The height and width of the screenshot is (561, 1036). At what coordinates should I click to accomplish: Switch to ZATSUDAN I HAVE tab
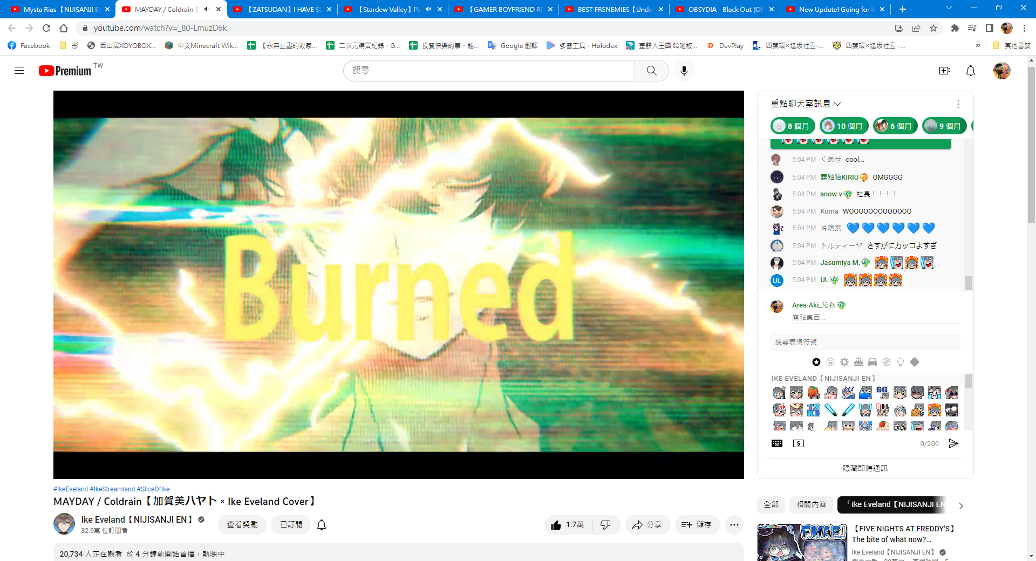[x=282, y=9]
